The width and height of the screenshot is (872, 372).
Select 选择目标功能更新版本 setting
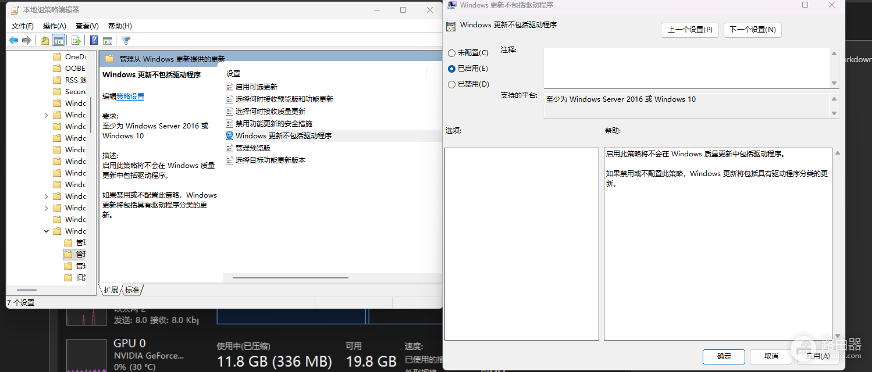[271, 160]
